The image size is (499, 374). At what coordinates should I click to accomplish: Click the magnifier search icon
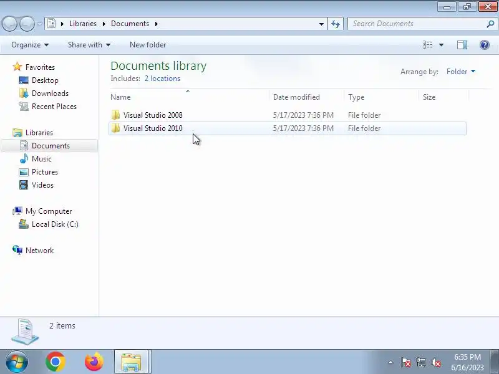[490, 24]
